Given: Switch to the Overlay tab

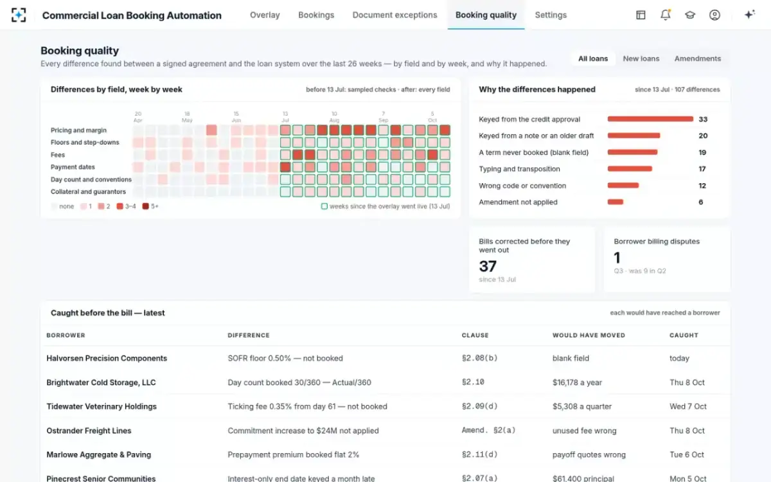Looking at the screenshot, I should coord(265,15).
